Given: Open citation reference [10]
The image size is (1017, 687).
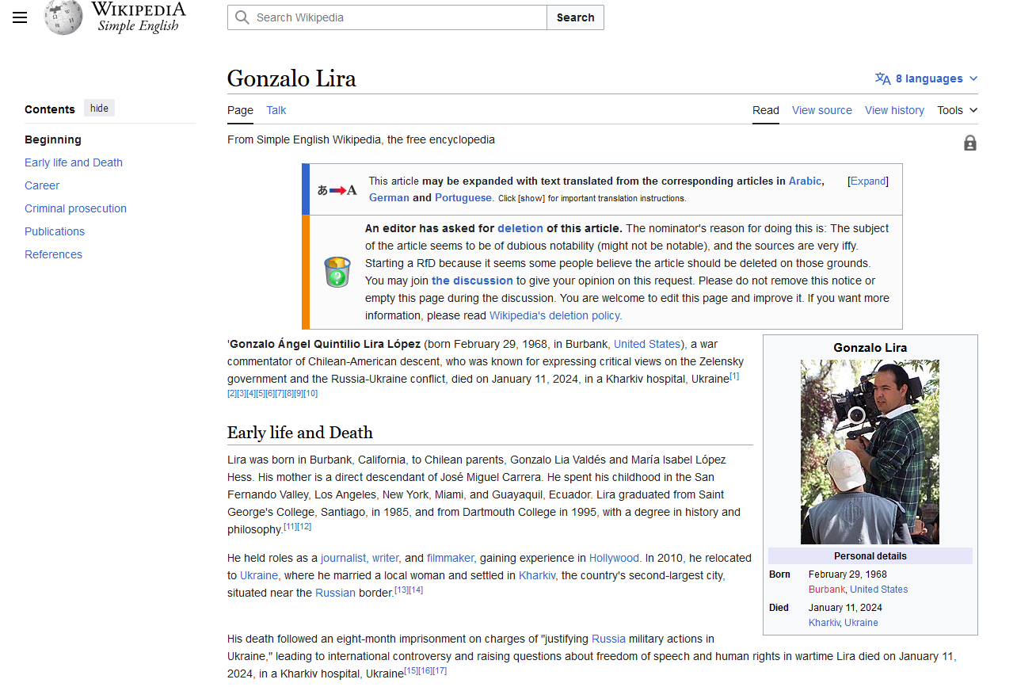Looking at the screenshot, I should pos(310,394).
